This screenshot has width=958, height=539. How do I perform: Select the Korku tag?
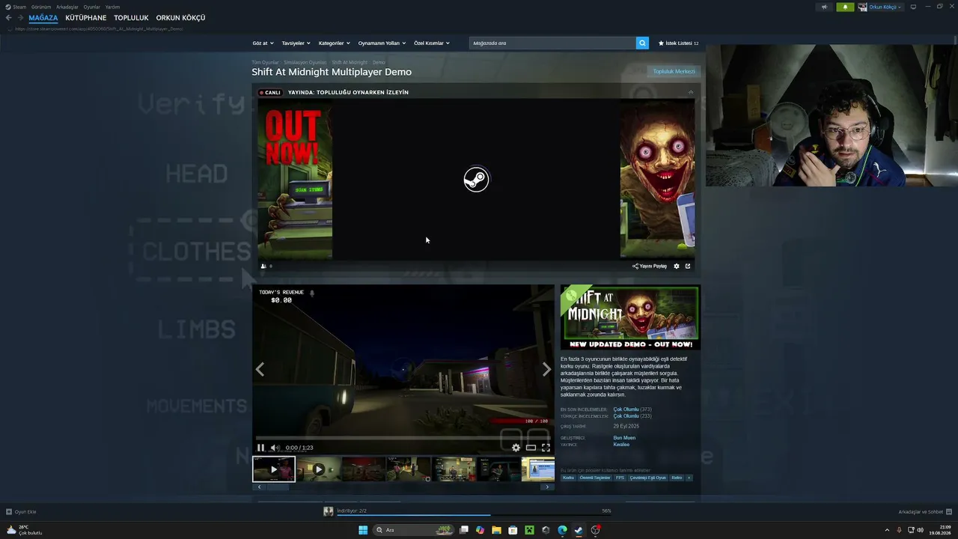pos(569,478)
